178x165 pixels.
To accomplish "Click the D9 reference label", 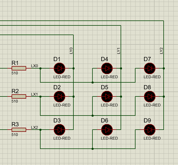I will tap(147, 121).
